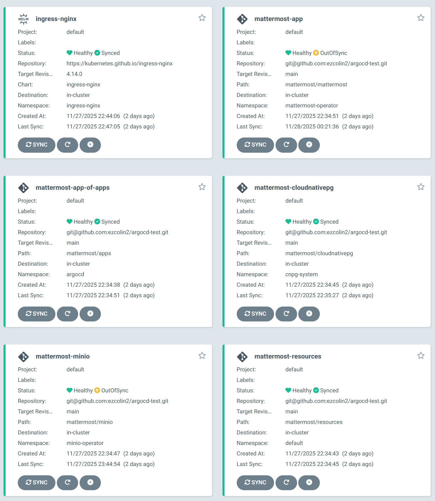Screen dimensions: 435x501
Task: Toggle favorite star for mattermost-resources
Action: click(421, 355)
